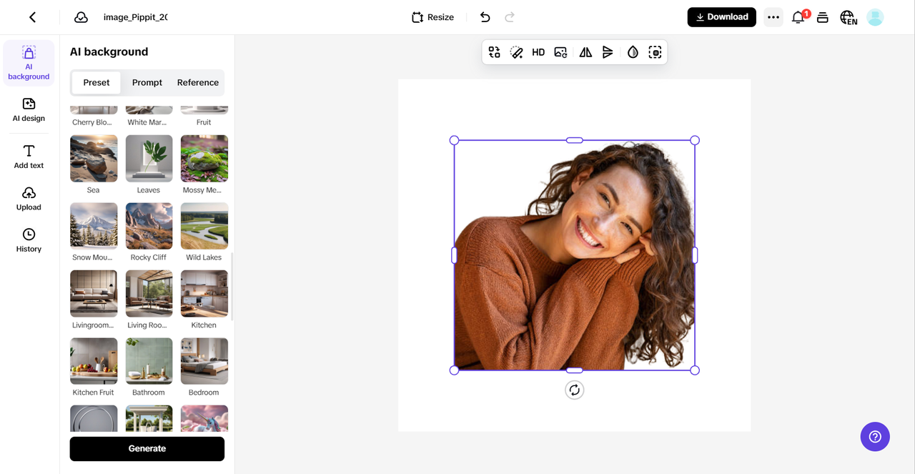915x474 pixels.
Task: Select the Wild Lakes background preset
Action: tap(204, 226)
